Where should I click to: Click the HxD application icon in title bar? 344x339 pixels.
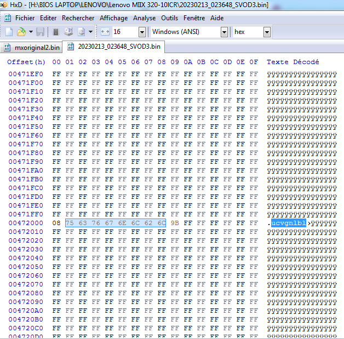(4, 4)
